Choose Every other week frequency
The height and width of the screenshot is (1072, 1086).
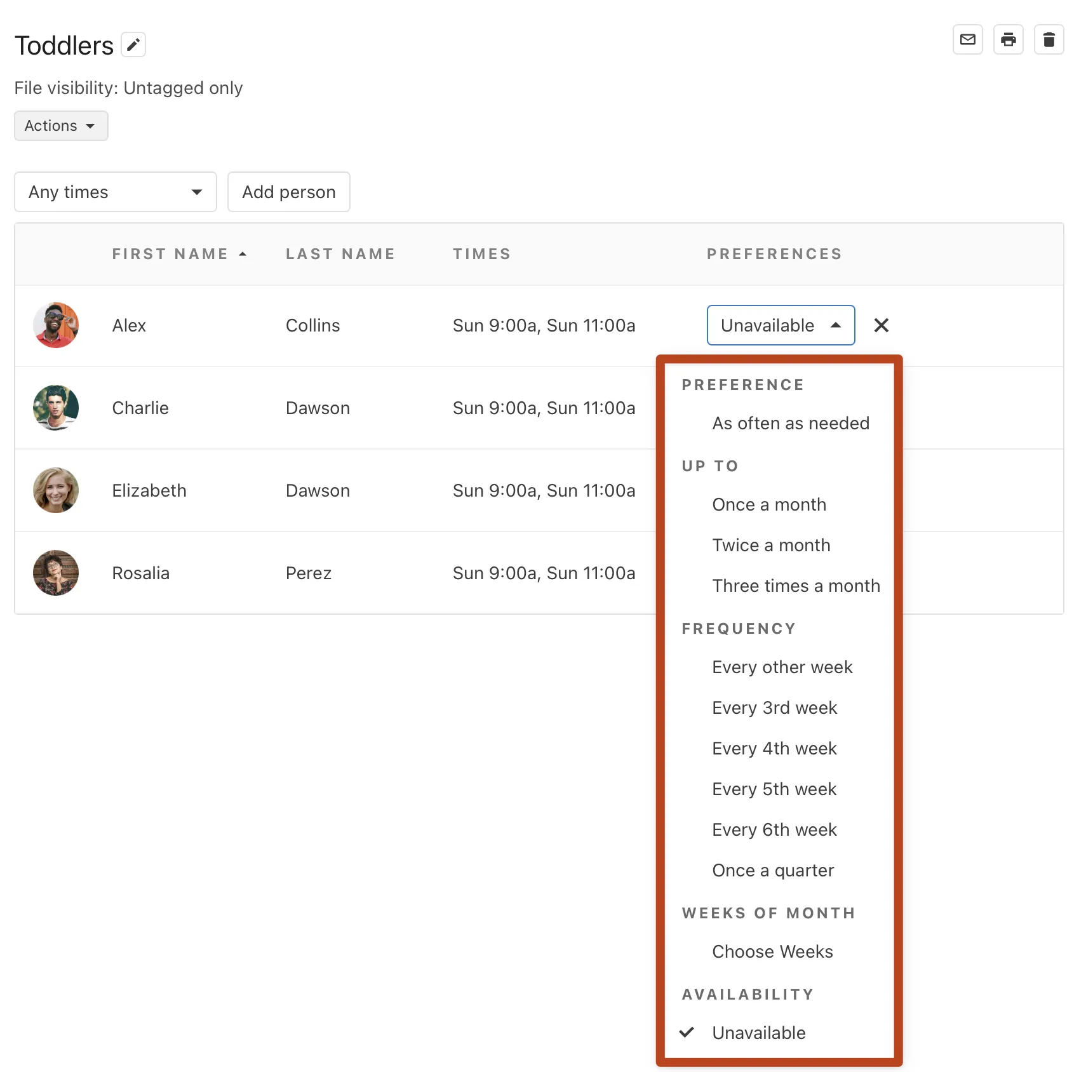[782, 667]
